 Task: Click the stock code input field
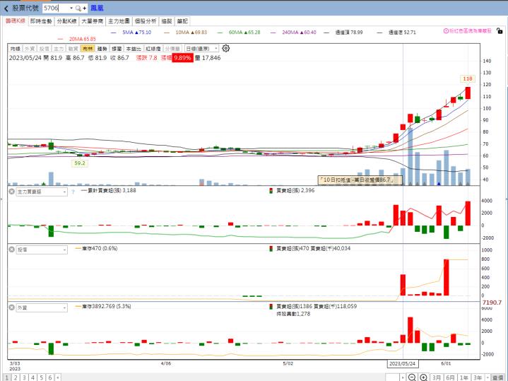coord(56,8)
